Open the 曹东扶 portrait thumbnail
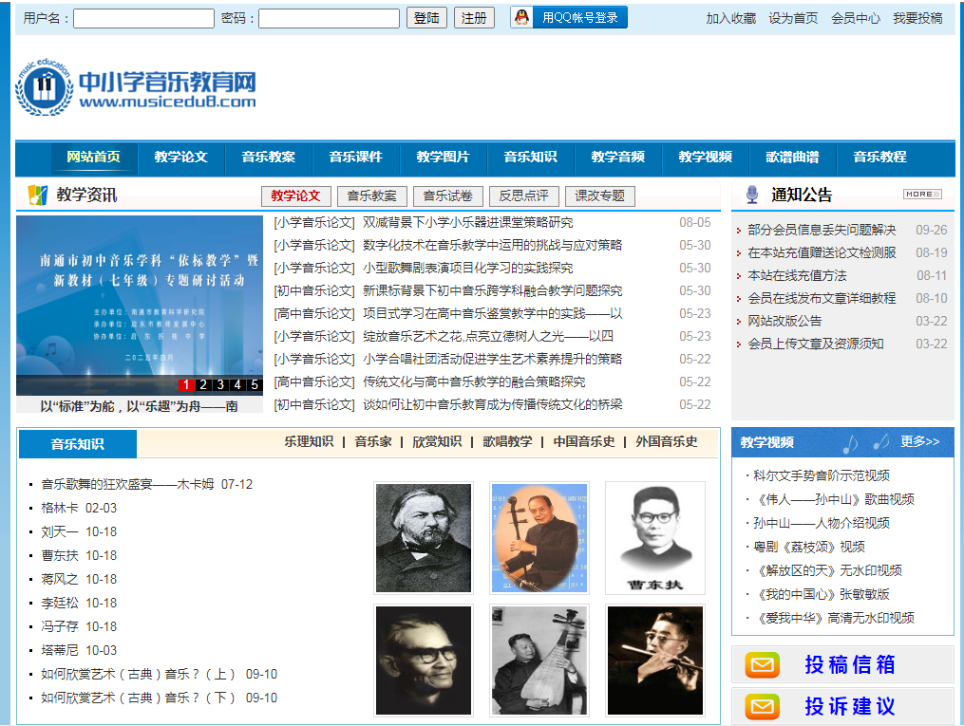Image resolution: width=964 pixels, height=726 pixels. point(654,538)
